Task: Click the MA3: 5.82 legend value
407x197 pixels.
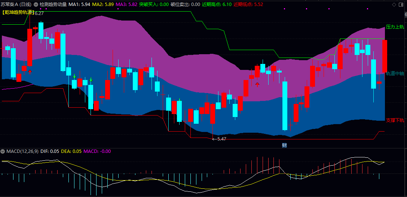Action: pos(126,4)
